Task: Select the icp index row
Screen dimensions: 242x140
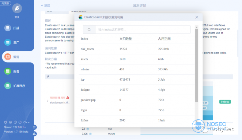Action: pyautogui.click(x=137, y=79)
